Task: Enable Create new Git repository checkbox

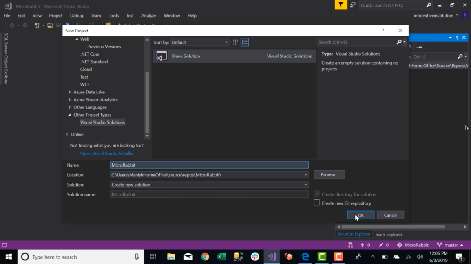Action: [x=317, y=203]
